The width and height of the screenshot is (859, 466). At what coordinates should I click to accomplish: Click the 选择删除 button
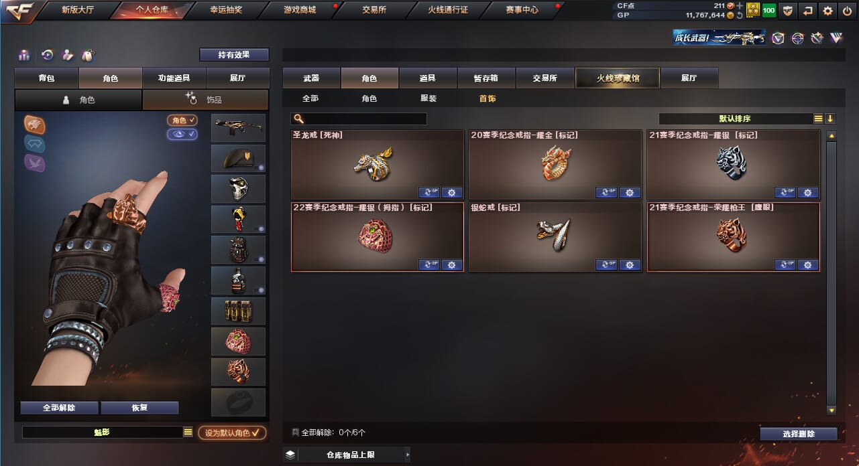(x=799, y=434)
